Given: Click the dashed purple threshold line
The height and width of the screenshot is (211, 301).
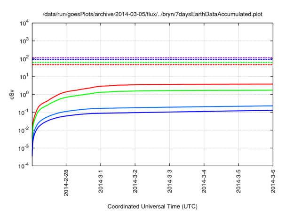Looking at the screenshot, I should tap(152, 57).
